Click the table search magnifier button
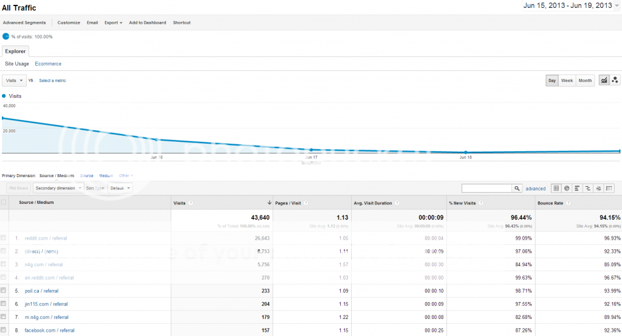 point(517,188)
